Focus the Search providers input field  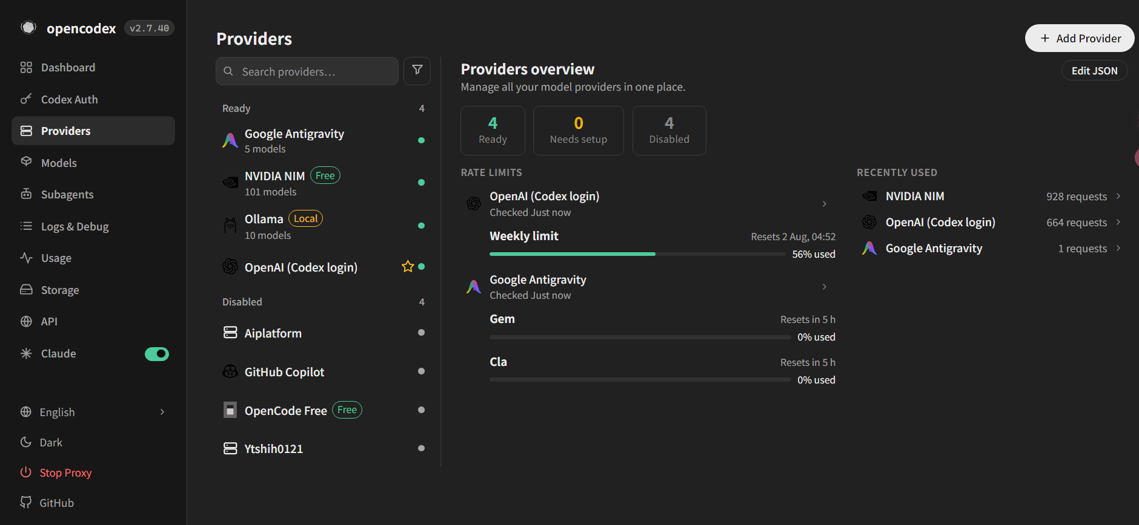click(x=307, y=71)
